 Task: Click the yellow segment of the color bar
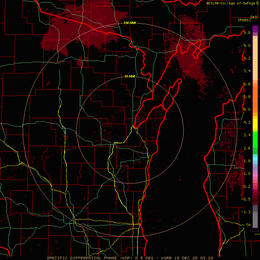tap(255, 124)
